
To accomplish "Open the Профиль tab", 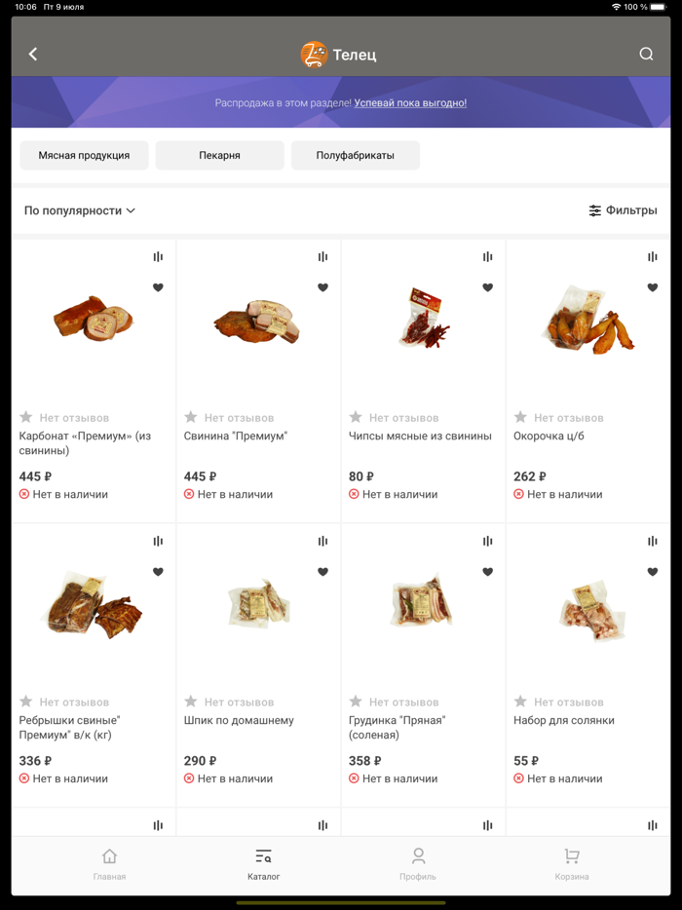I will click(x=418, y=863).
